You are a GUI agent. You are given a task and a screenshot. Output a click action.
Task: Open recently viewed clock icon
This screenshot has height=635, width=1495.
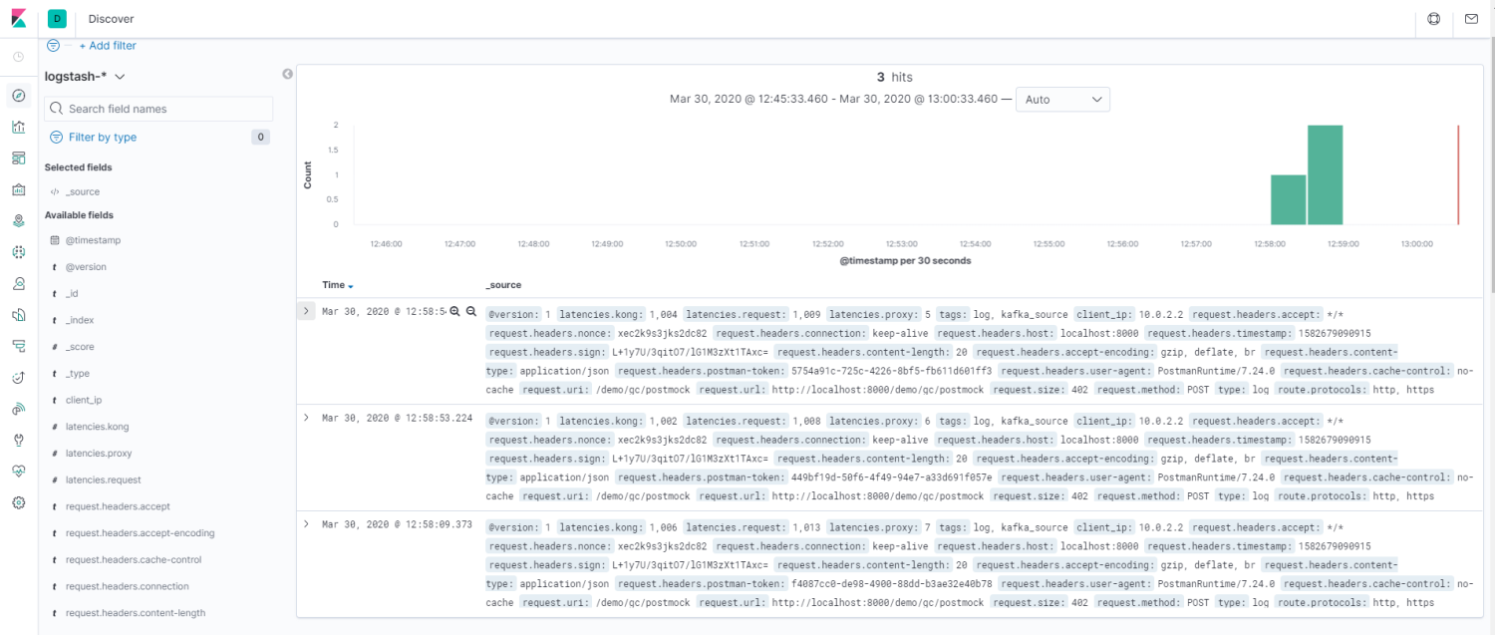(x=18, y=57)
